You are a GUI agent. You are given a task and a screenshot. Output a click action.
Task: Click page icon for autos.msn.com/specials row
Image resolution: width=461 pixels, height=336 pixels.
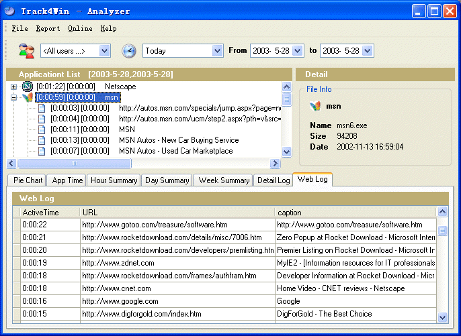(42, 108)
